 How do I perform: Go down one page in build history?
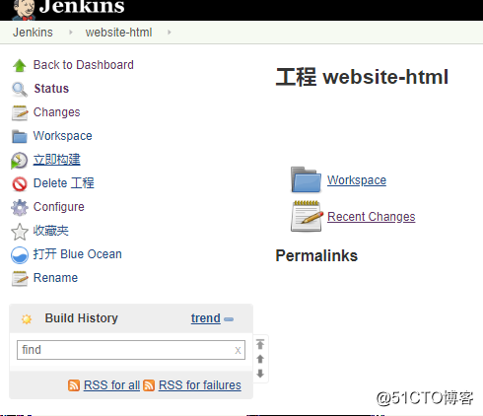point(260,374)
